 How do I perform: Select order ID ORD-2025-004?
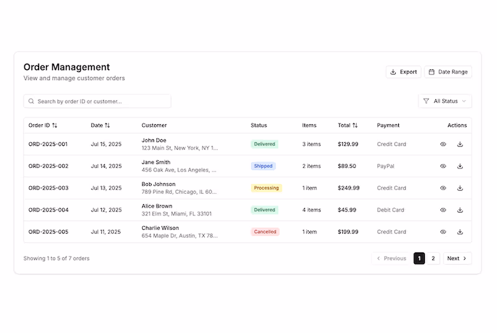[x=48, y=210]
